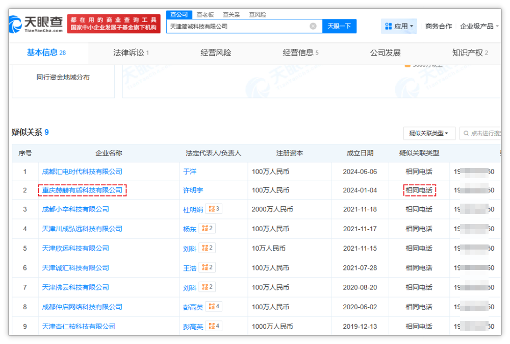Click the relation badge beside 王浩

[207, 267]
